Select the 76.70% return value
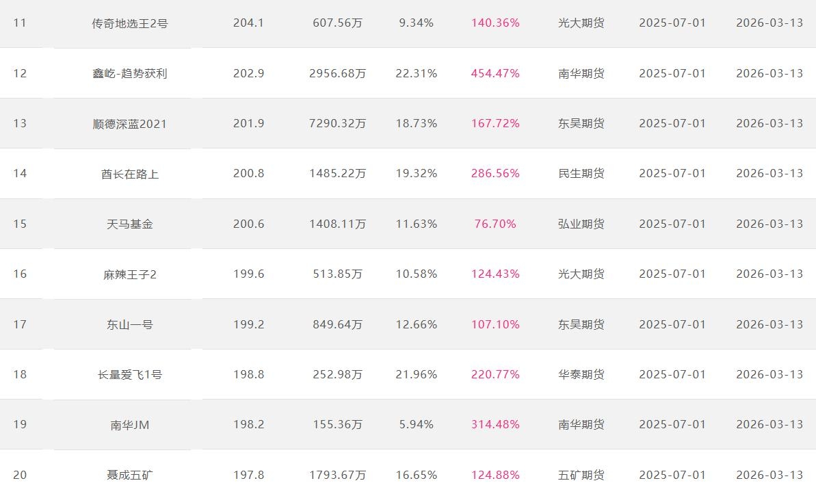This screenshot has width=816, height=496. pos(495,224)
